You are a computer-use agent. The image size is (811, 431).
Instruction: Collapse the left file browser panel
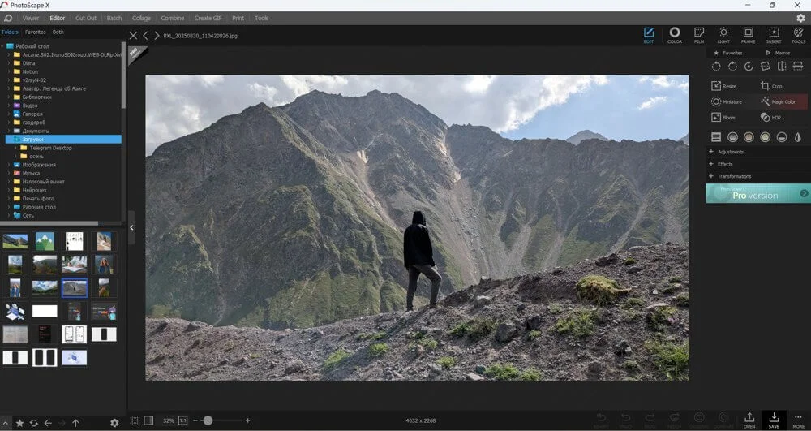click(x=131, y=227)
